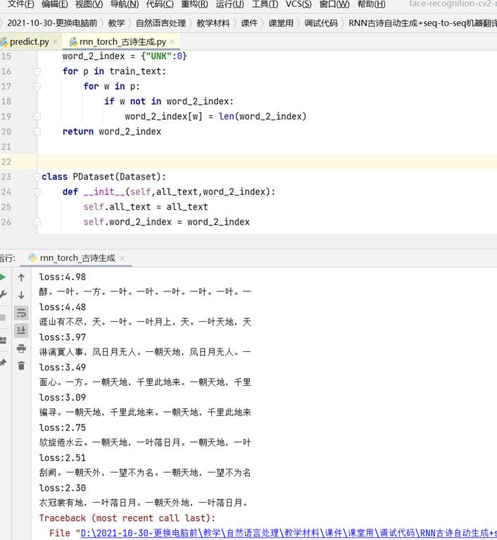The width and height of the screenshot is (497, 540).
Task: Click 教学材料 breadcrumb in navigation bar
Action: pos(213,23)
